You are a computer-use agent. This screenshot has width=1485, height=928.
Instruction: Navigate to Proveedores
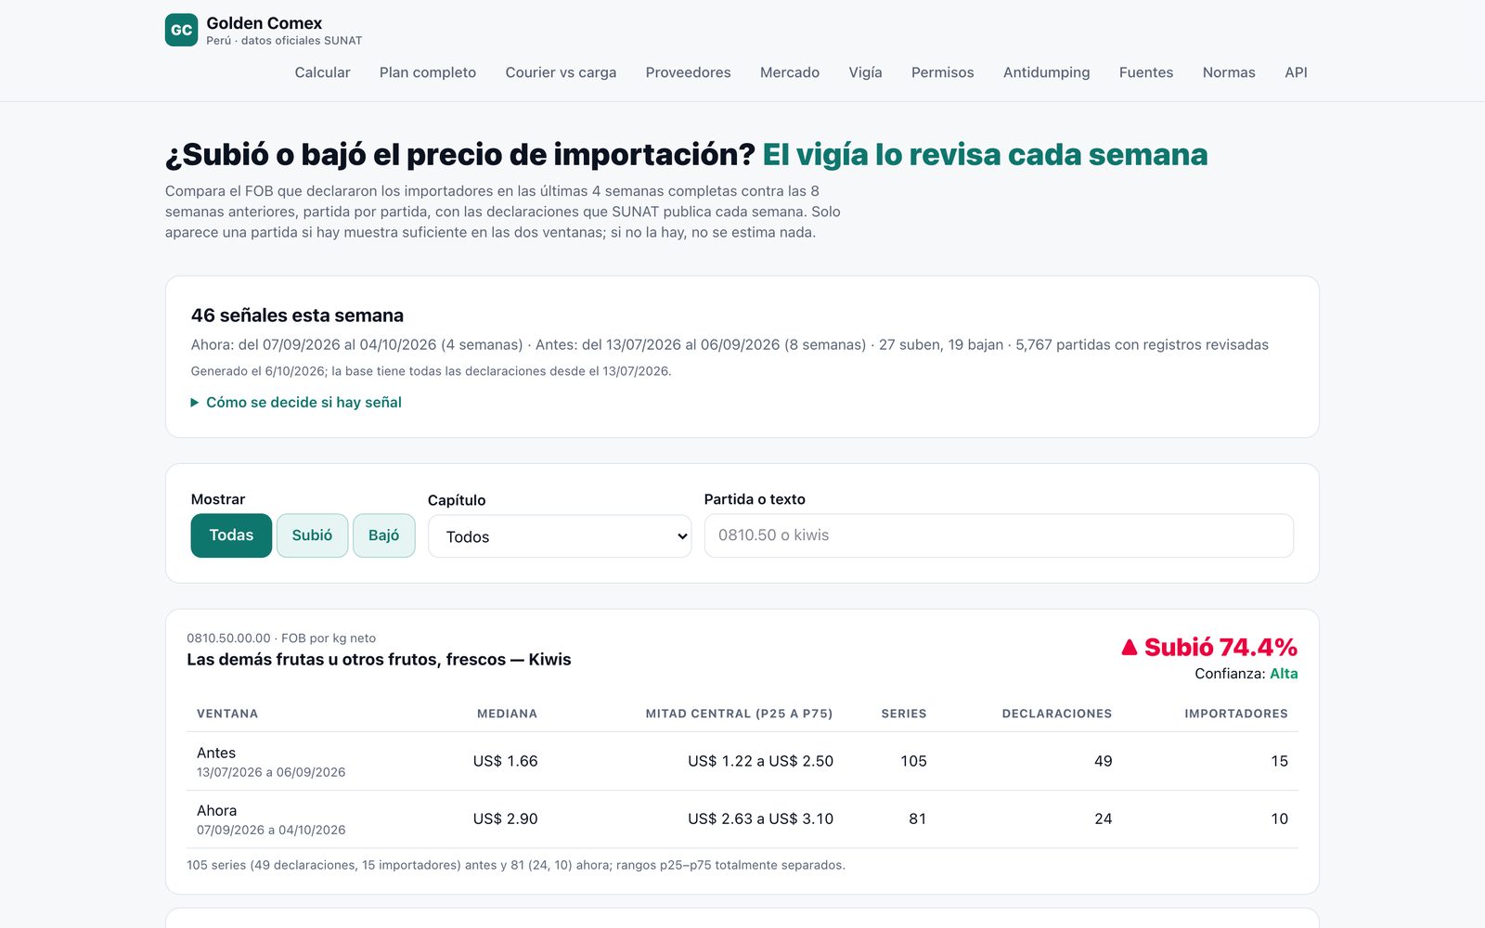tap(688, 72)
